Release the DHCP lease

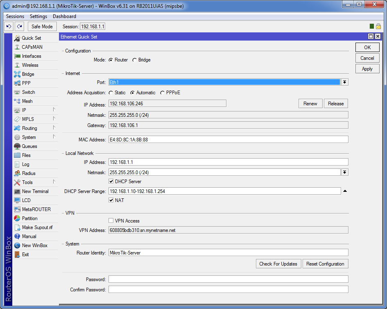[x=336, y=104]
